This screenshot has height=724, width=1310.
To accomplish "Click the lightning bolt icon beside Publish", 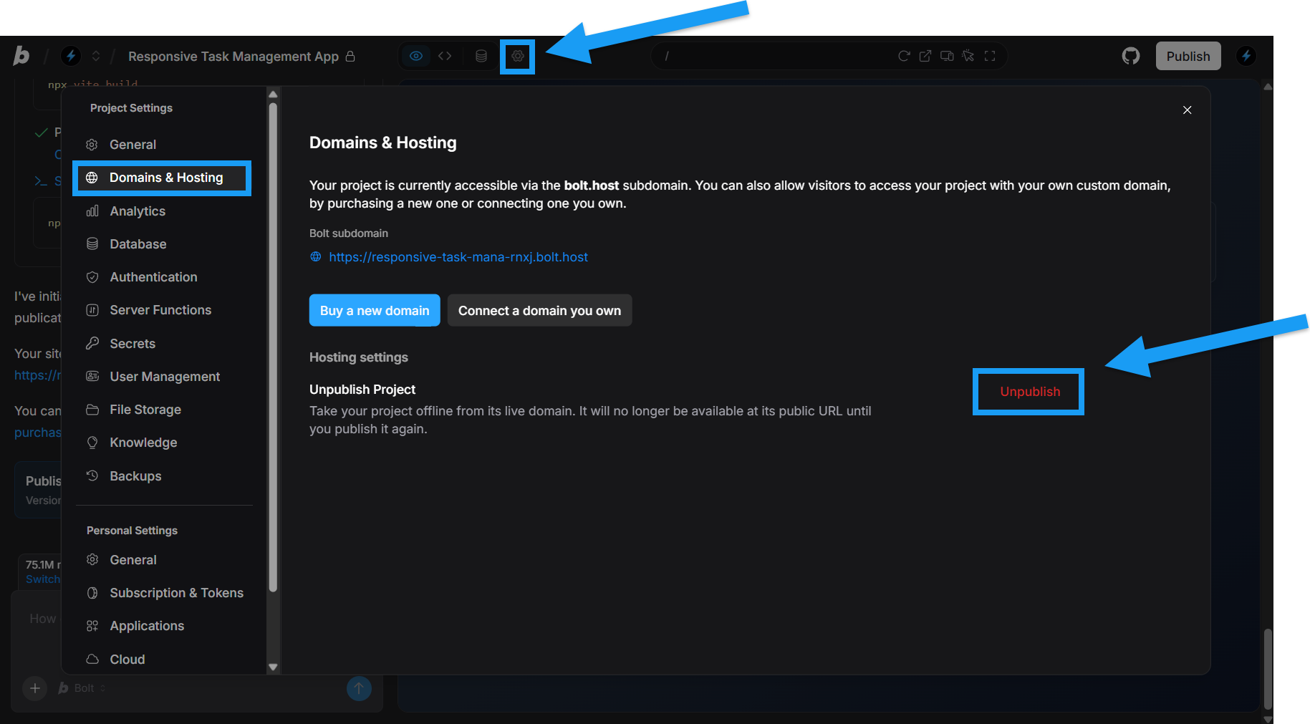I will (1246, 56).
